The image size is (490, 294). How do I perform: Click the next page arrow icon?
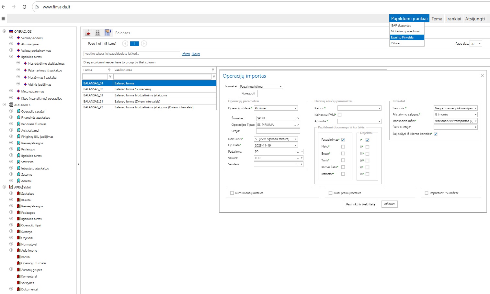click(144, 44)
